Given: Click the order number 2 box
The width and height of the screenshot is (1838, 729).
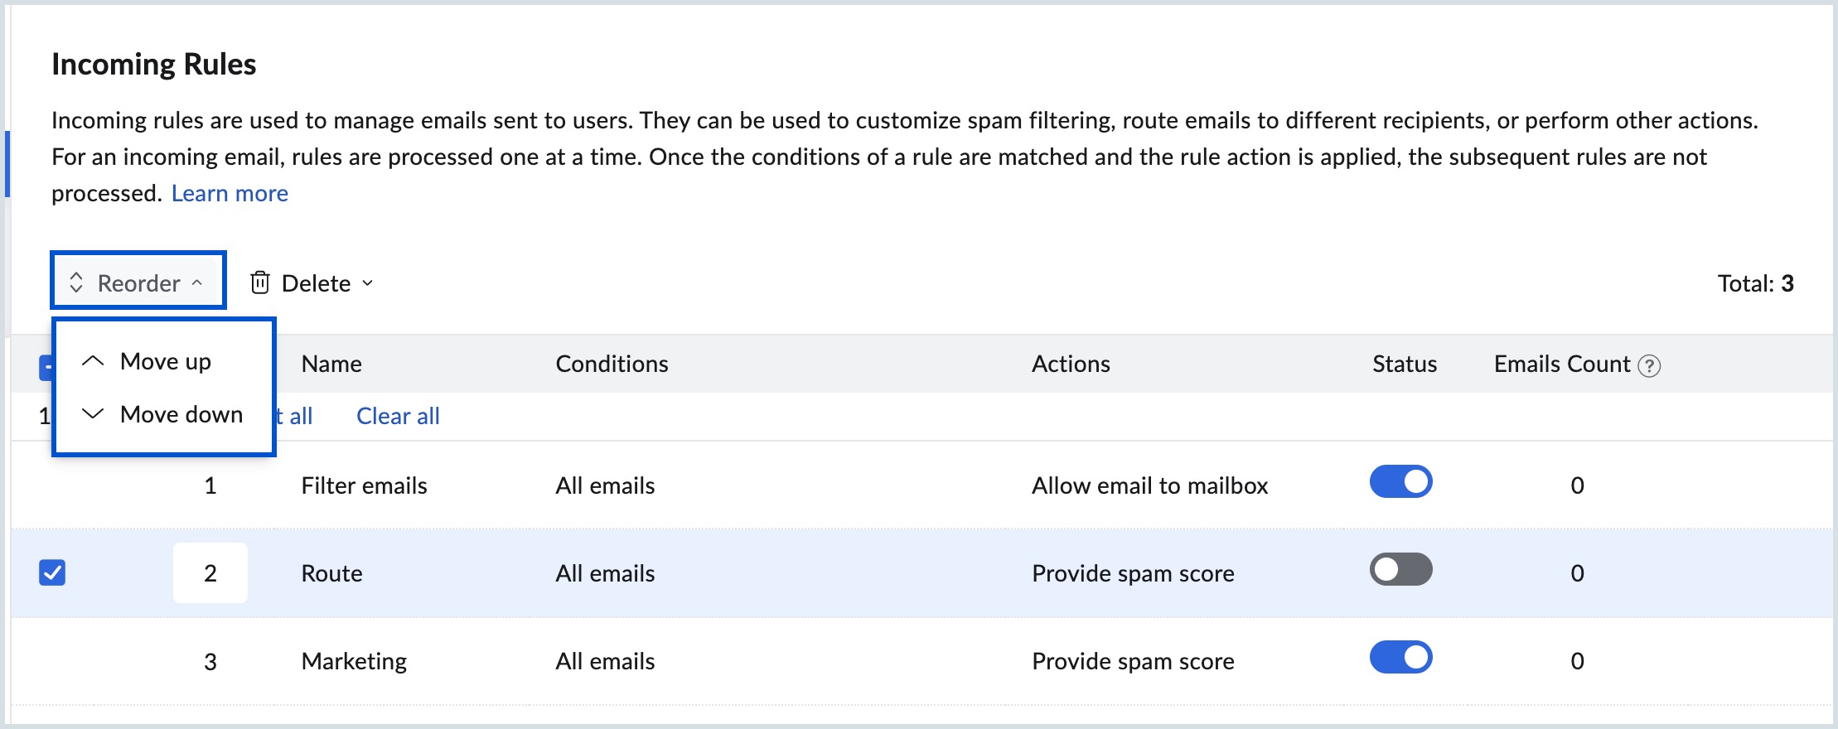Looking at the screenshot, I should (210, 572).
